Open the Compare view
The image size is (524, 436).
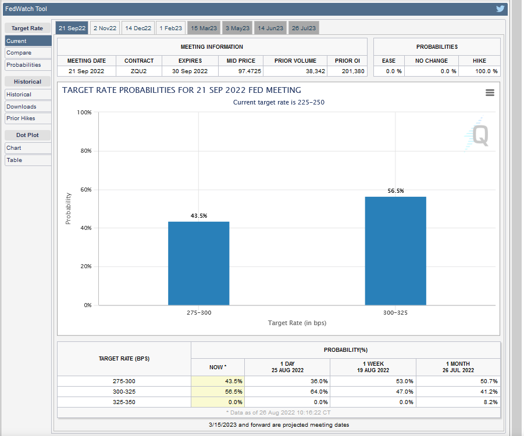[28, 53]
